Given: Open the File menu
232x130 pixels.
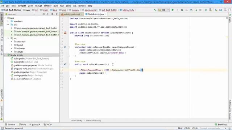Looking at the screenshot, I should (2, 6).
